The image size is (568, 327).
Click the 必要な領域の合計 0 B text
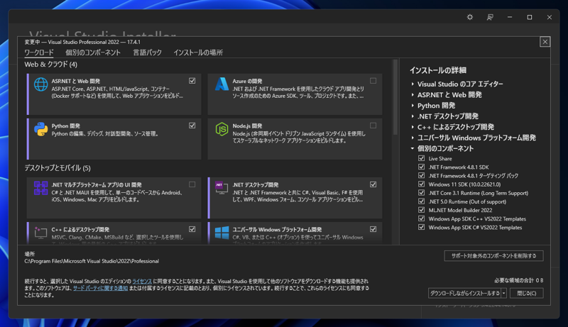point(519,280)
